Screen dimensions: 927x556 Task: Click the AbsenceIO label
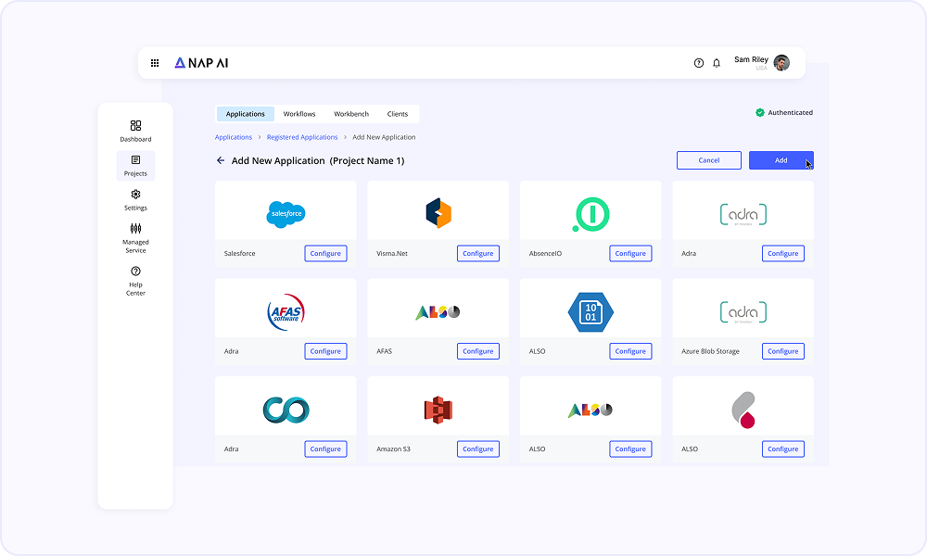pyautogui.click(x=545, y=254)
